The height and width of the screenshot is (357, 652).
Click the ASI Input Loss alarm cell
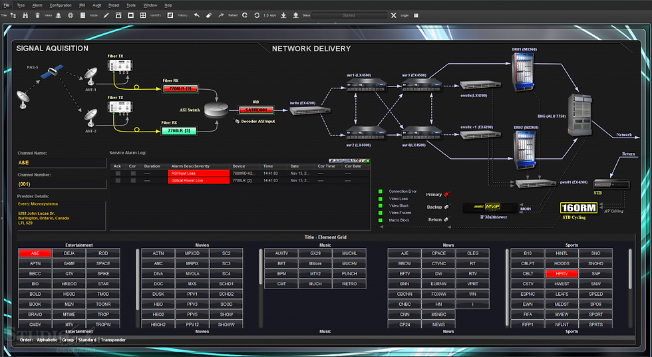(199, 174)
